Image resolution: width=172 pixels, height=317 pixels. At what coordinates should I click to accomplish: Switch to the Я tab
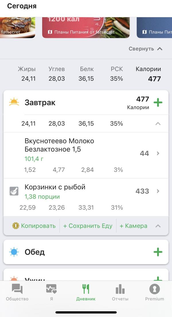[51, 291]
